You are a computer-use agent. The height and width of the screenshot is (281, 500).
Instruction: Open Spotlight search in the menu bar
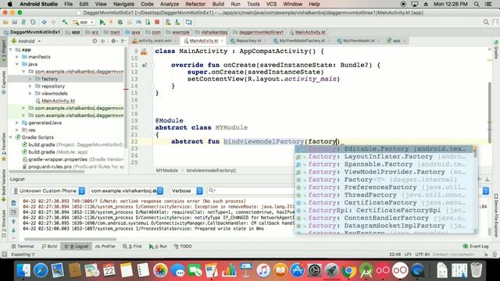click(x=477, y=4)
